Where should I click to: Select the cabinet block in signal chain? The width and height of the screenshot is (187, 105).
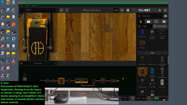(x=103, y=81)
